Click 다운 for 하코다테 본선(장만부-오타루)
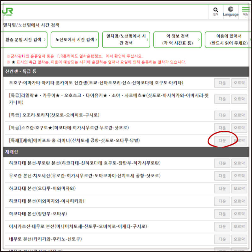The height and width of the screenshot is (252, 252). 222,214
